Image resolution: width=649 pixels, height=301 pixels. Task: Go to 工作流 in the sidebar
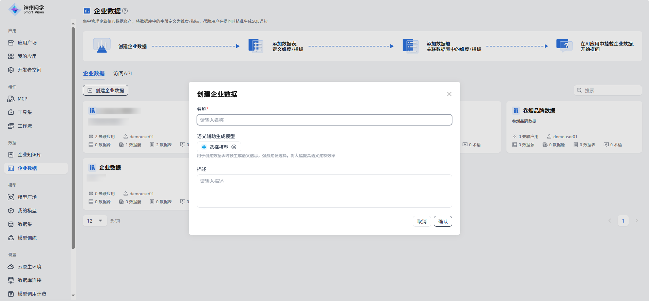tap(25, 126)
